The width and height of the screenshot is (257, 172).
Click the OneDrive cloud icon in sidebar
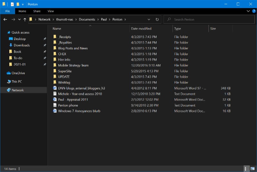[x=9, y=73]
